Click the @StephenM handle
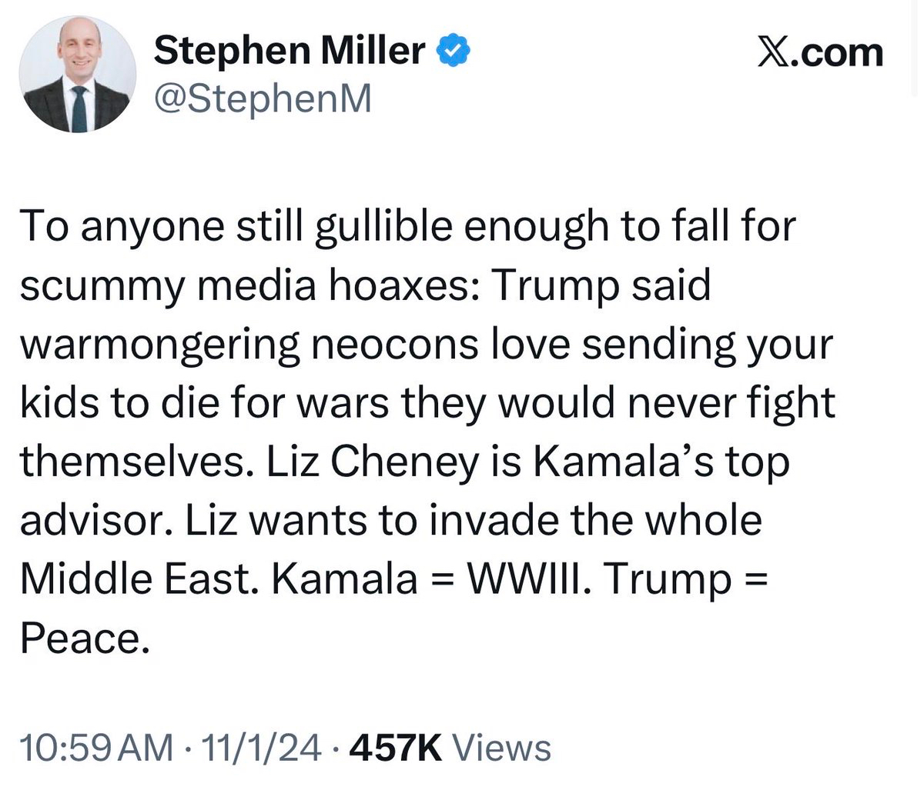The width and height of the screenshot is (924, 797). [x=263, y=98]
